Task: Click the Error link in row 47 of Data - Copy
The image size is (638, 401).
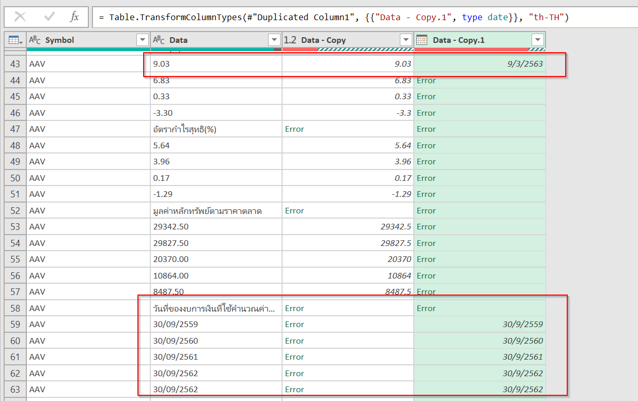Action: coord(294,129)
